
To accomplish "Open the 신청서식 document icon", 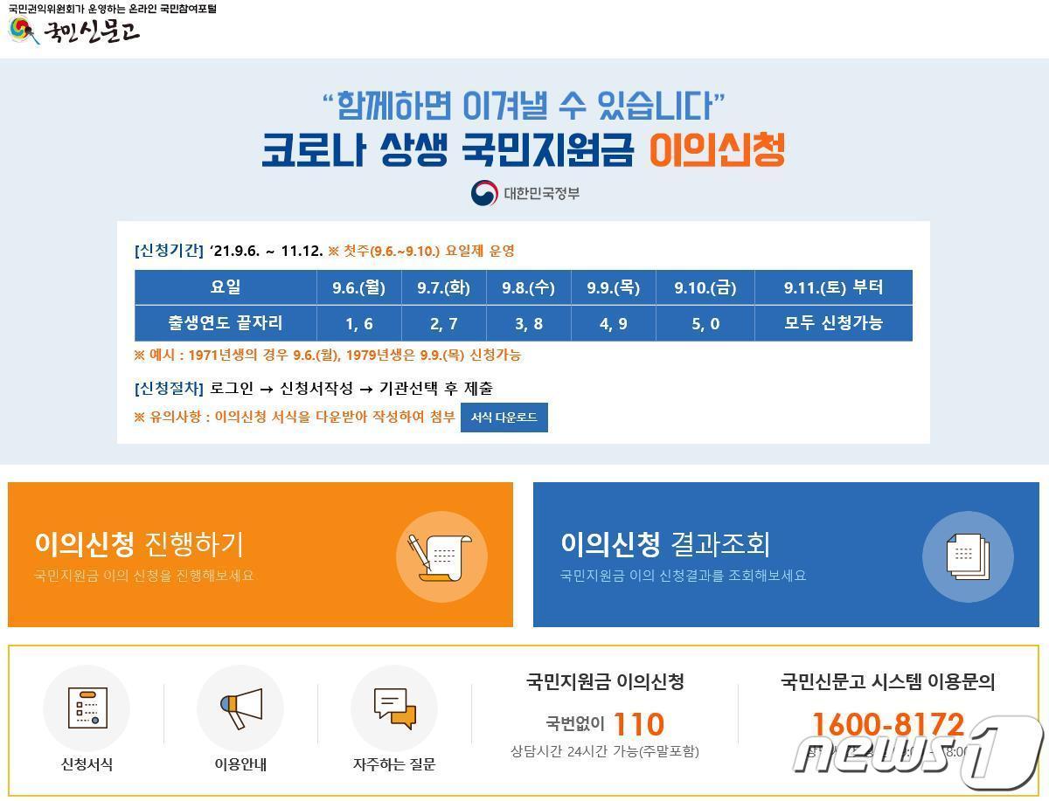I will pos(87,708).
